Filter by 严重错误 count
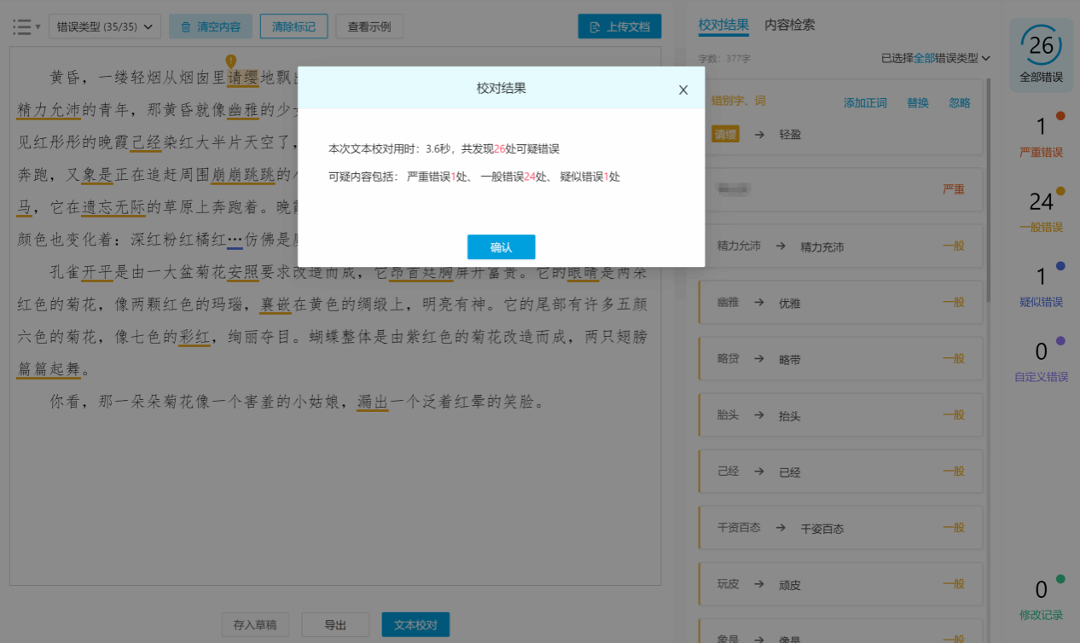Viewport: 1080px width, 643px height. tap(1041, 135)
